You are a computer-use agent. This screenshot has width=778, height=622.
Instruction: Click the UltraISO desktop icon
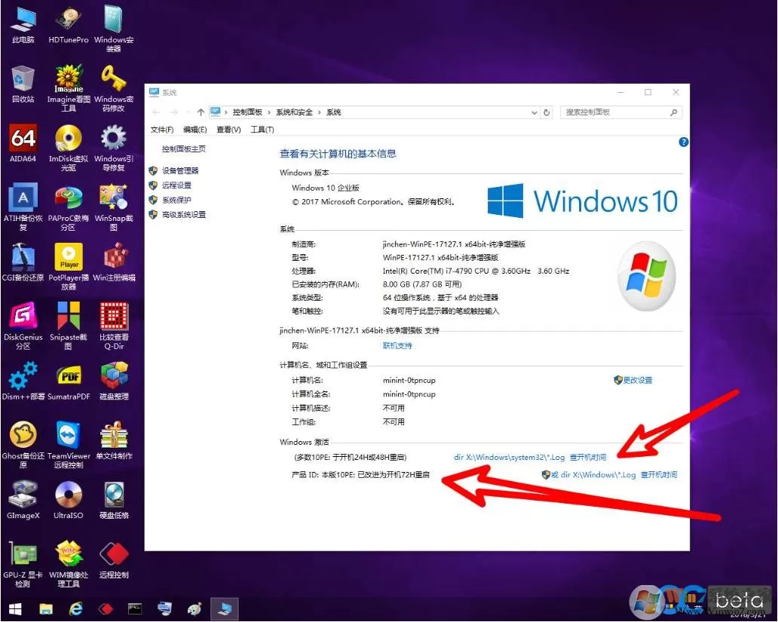coord(69,500)
